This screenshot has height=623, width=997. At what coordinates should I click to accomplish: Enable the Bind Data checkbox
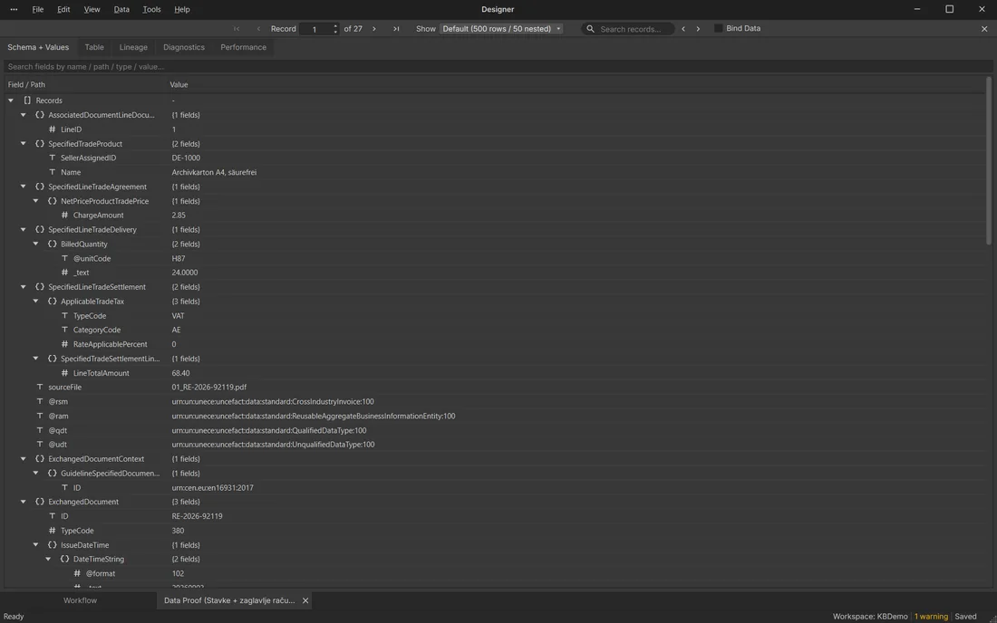718,29
